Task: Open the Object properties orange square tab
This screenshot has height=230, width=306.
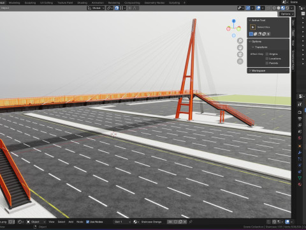Action: pyautogui.click(x=300, y=146)
